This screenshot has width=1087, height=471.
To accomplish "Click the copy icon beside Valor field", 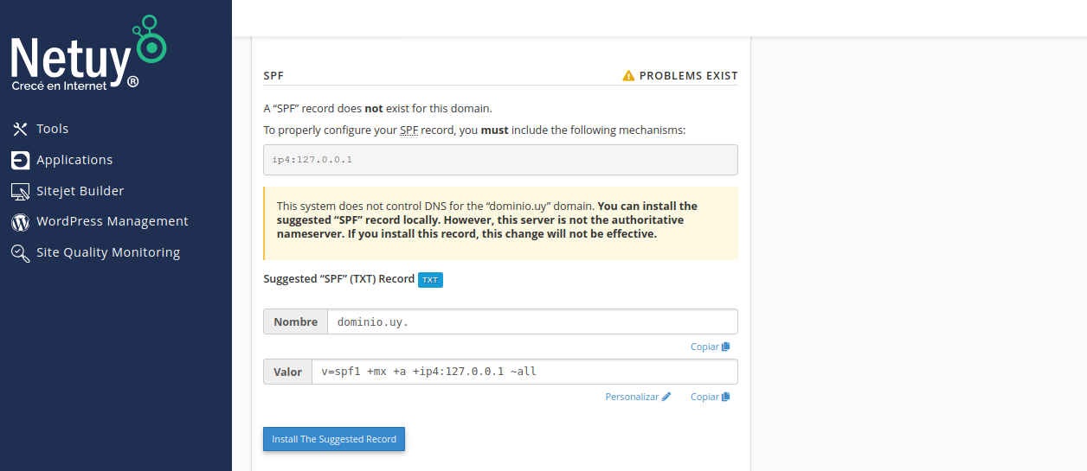I will click(726, 397).
